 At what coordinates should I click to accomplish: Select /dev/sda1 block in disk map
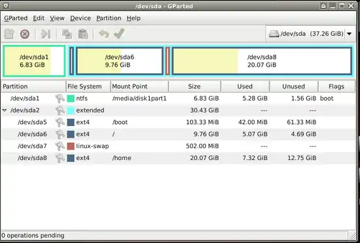click(x=34, y=61)
